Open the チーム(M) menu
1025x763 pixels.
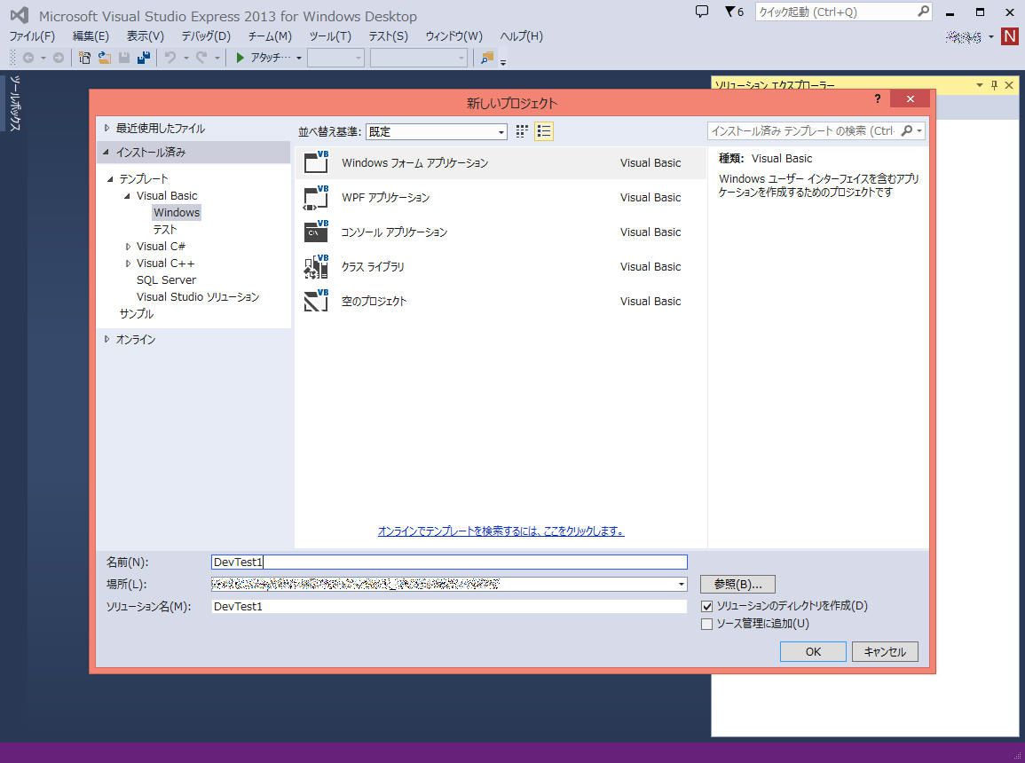(270, 35)
